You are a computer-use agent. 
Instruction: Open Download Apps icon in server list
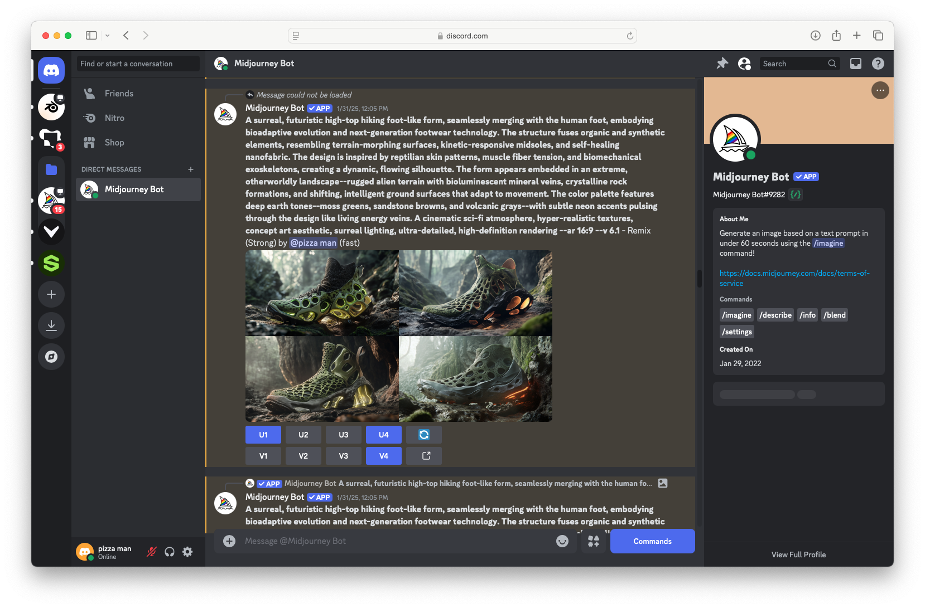[51, 325]
